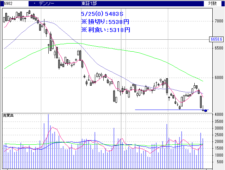Click the 利食い 5318円 take-profit text

tap(105, 30)
